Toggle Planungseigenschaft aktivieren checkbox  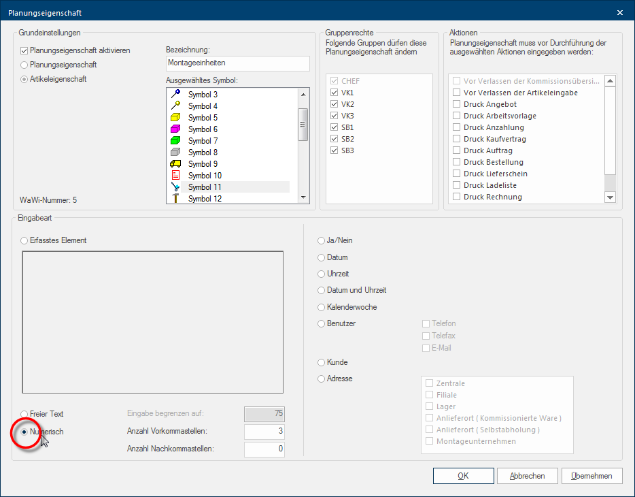[x=24, y=50]
